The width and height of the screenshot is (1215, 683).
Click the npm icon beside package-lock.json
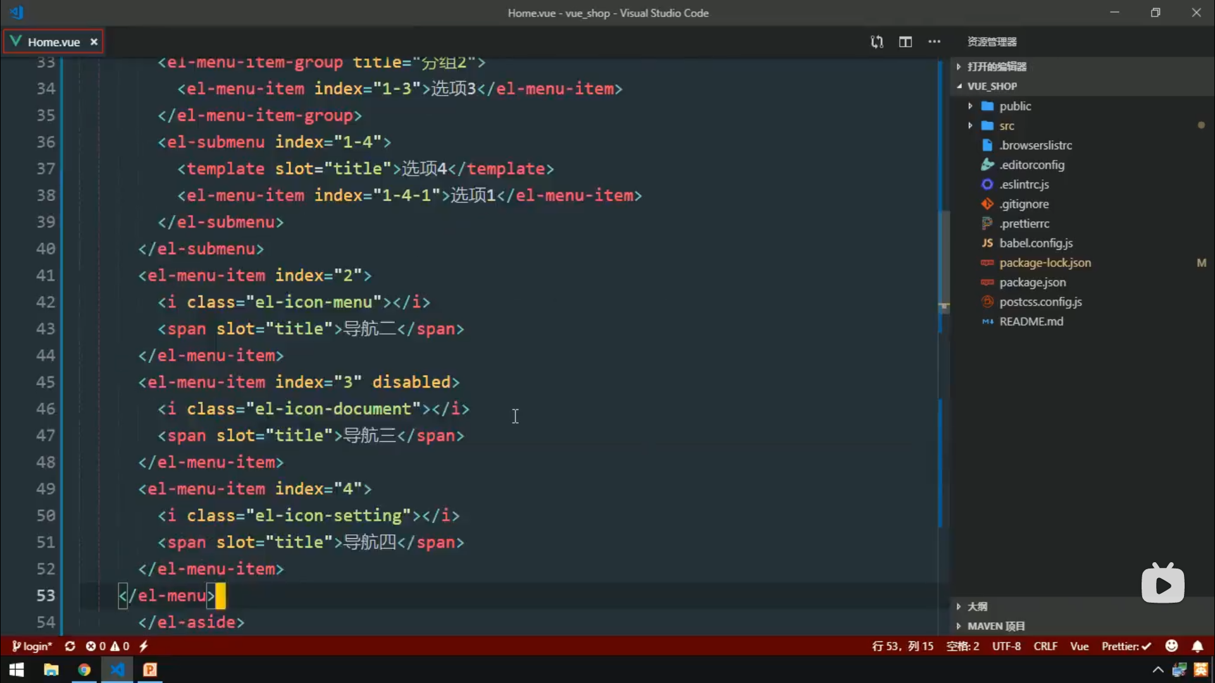click(987, 263)
